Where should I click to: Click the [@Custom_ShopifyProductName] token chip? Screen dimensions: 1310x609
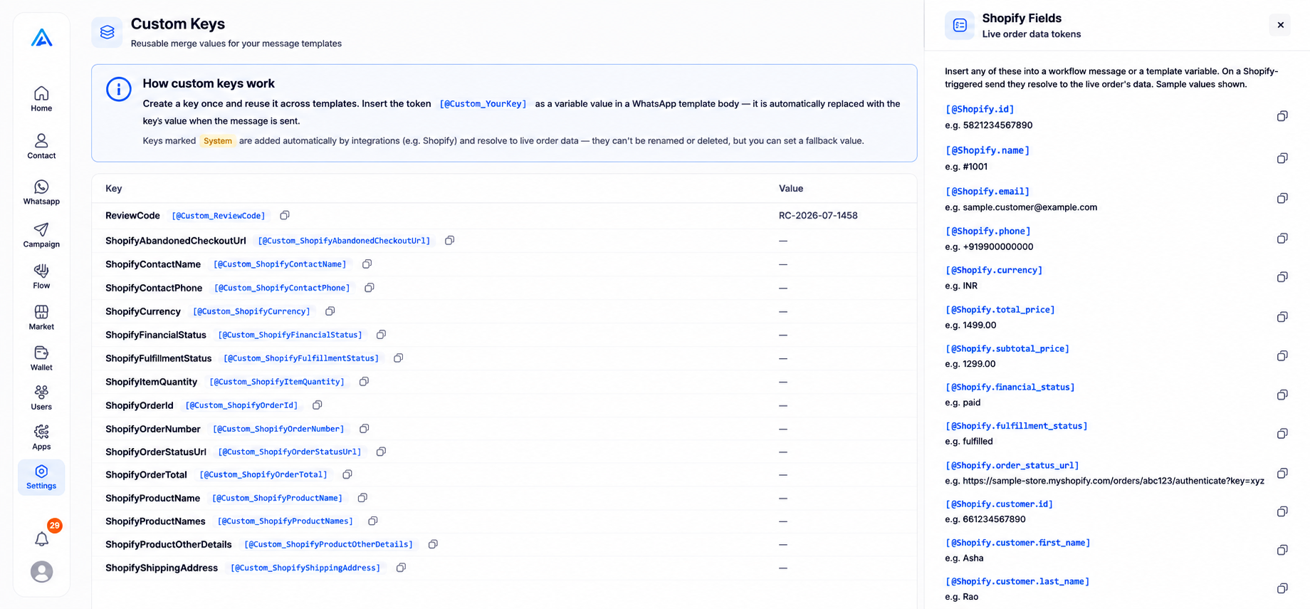tap(278, 499)
